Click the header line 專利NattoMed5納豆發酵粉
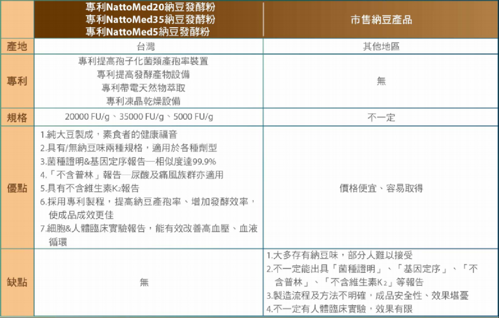Screen dimensions: 499x318 (148, 32)
